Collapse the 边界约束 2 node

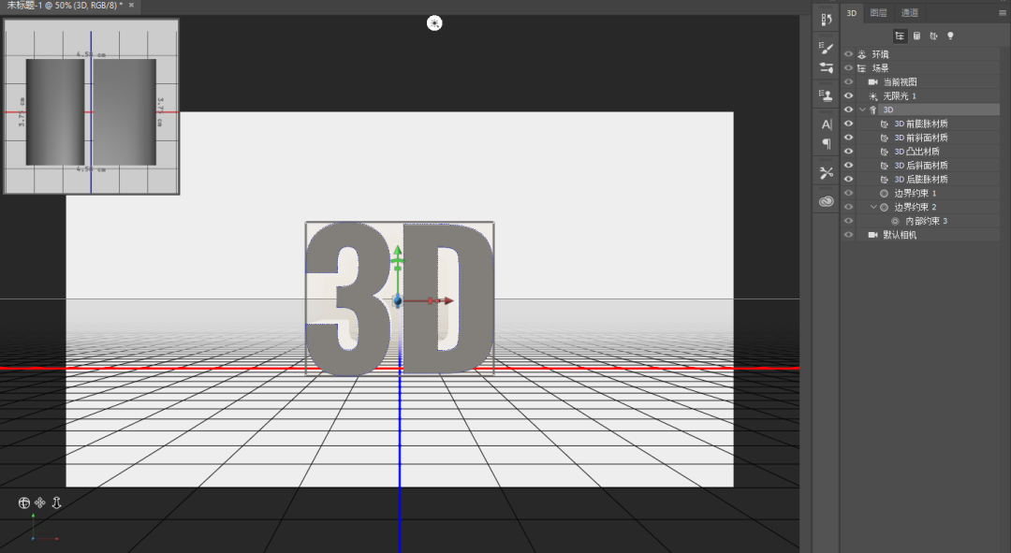pyautogui.click(x=873, y=207)
